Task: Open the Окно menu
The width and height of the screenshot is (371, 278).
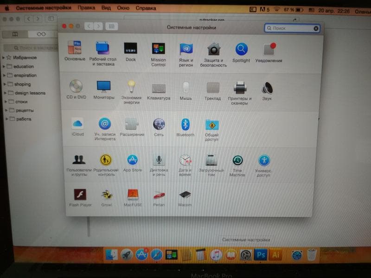Action: tap(123, 8)
